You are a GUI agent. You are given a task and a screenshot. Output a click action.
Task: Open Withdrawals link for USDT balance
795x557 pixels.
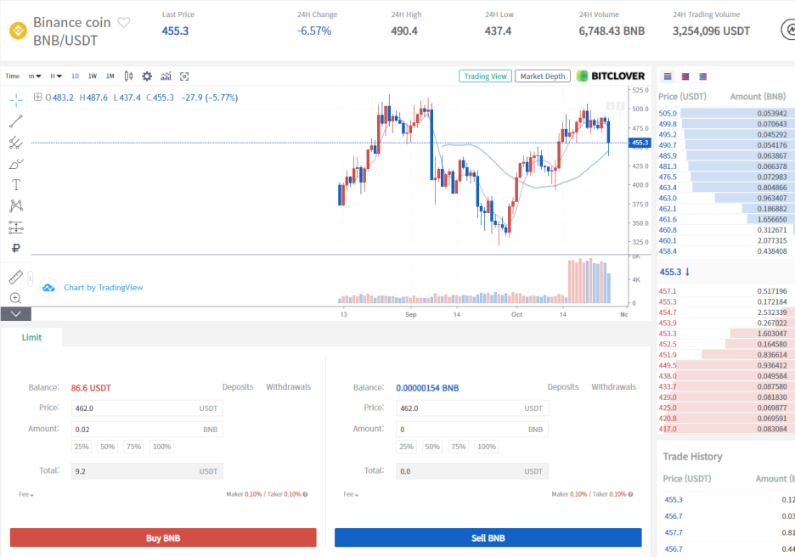(x=289, y=386)
